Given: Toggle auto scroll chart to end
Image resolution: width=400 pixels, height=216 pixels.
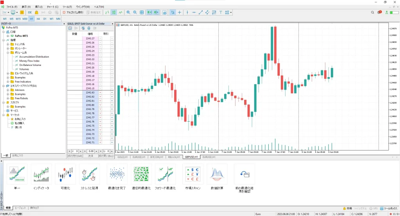Looking at the screenshot, I should [x=150, y=12].
